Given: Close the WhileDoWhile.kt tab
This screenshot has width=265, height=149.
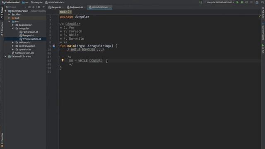Looking at the screenshot, I should (110, 7).
